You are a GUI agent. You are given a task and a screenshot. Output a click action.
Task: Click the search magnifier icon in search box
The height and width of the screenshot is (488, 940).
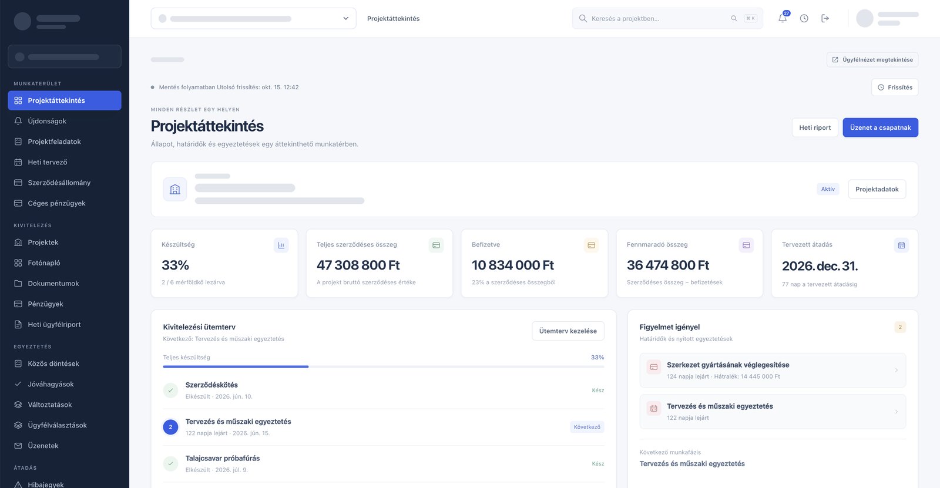coord(583,18)
